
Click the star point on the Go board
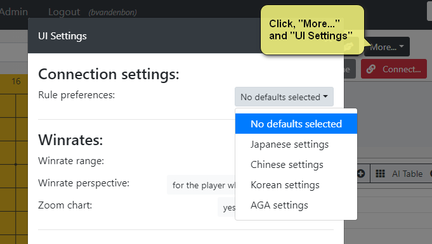point(16,164)
